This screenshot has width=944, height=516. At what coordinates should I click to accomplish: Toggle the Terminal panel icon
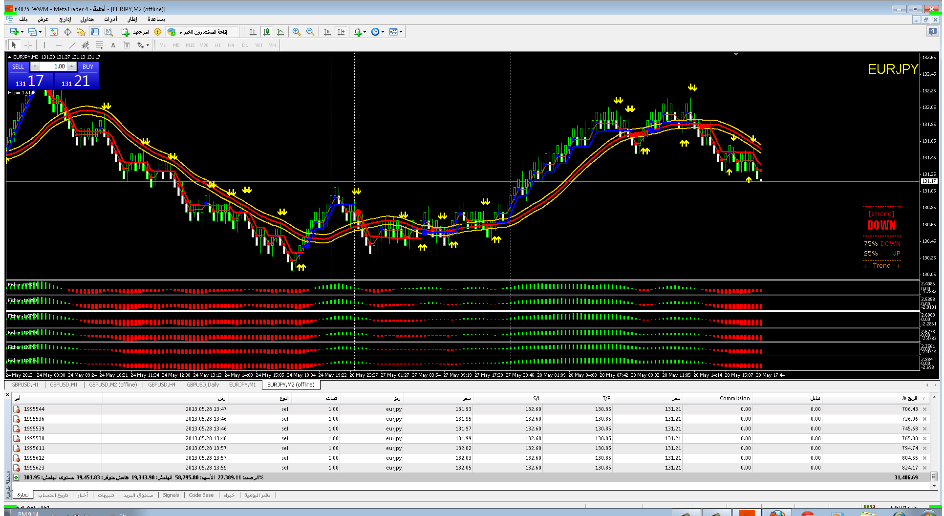tap(95, 32)
